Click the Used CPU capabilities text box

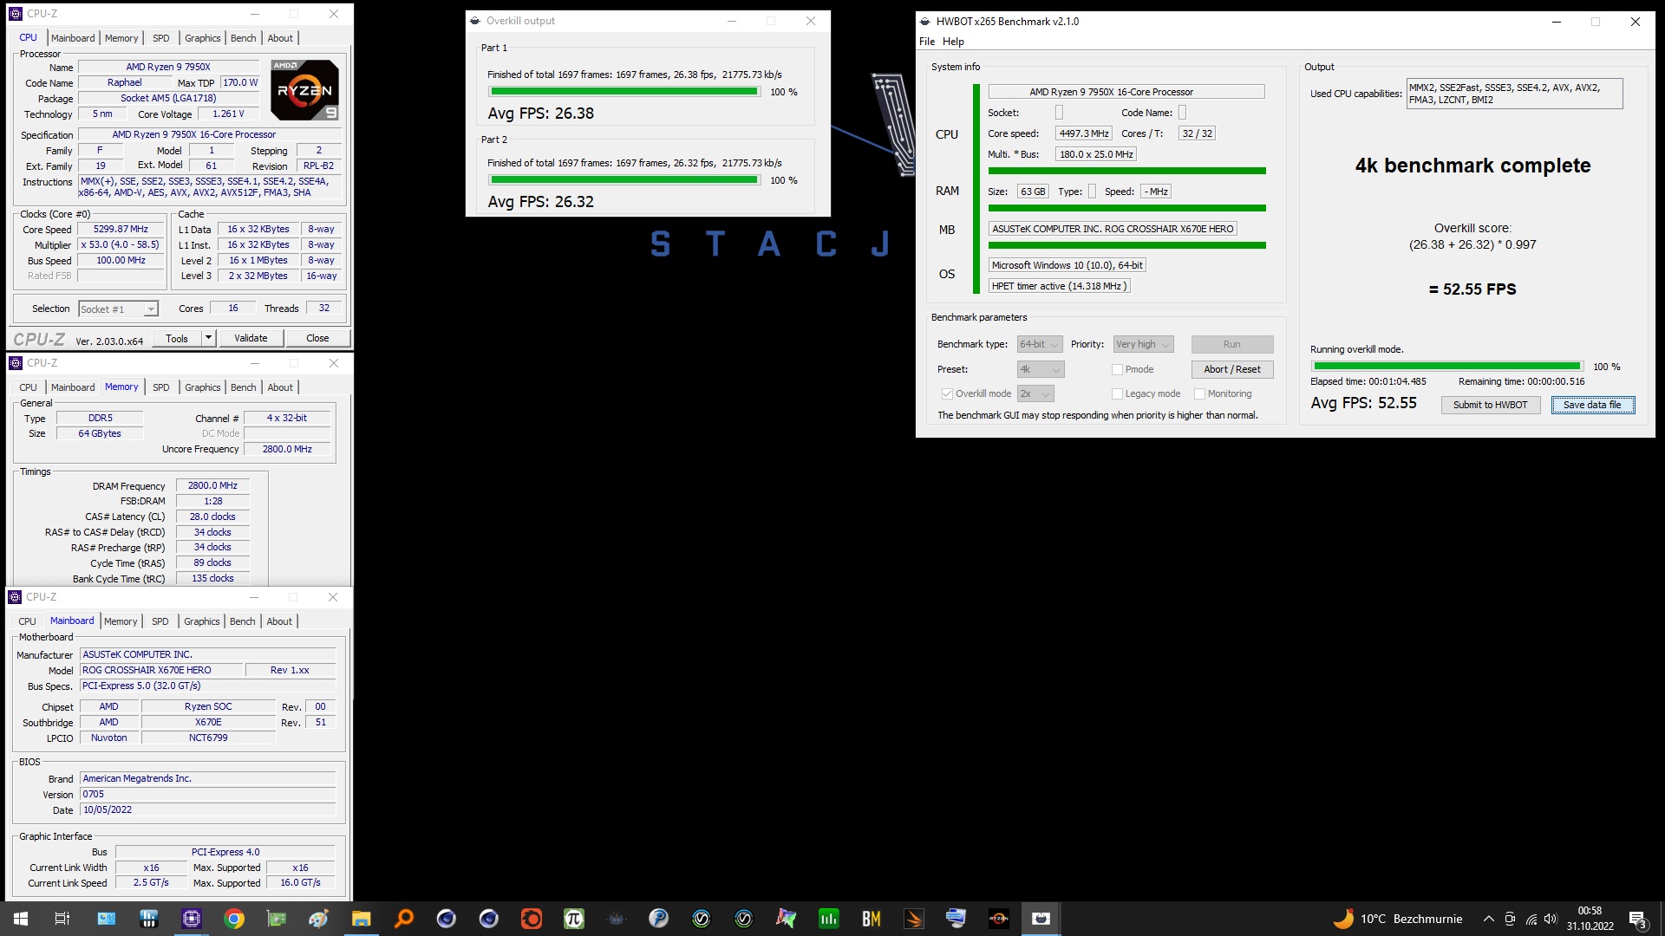coord(1513,94)
